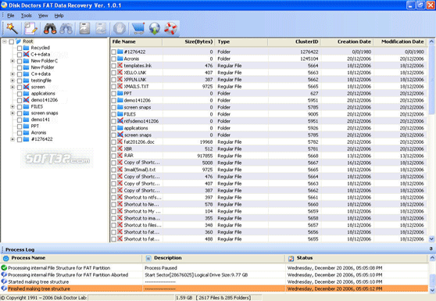Image resolution: width=436 pixels, height=301 pixels.
Task: Tick the XMAILS.TXT checkbox
Action: (114, 87)
